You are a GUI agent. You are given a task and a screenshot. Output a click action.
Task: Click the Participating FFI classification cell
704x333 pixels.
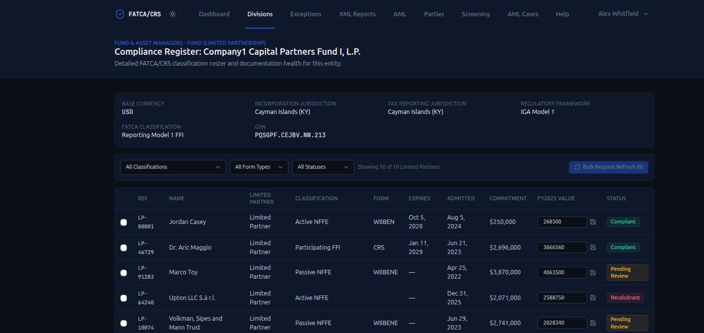pyautogui.click(x=318, y=248)
